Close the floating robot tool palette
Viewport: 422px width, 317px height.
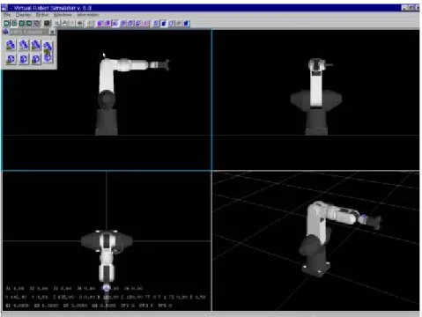tap(52, 32)
